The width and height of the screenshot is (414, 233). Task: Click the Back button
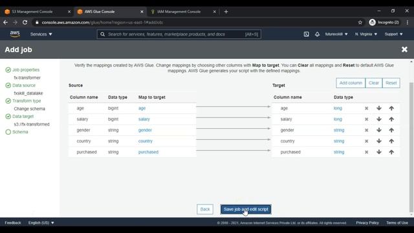(205, 209)
